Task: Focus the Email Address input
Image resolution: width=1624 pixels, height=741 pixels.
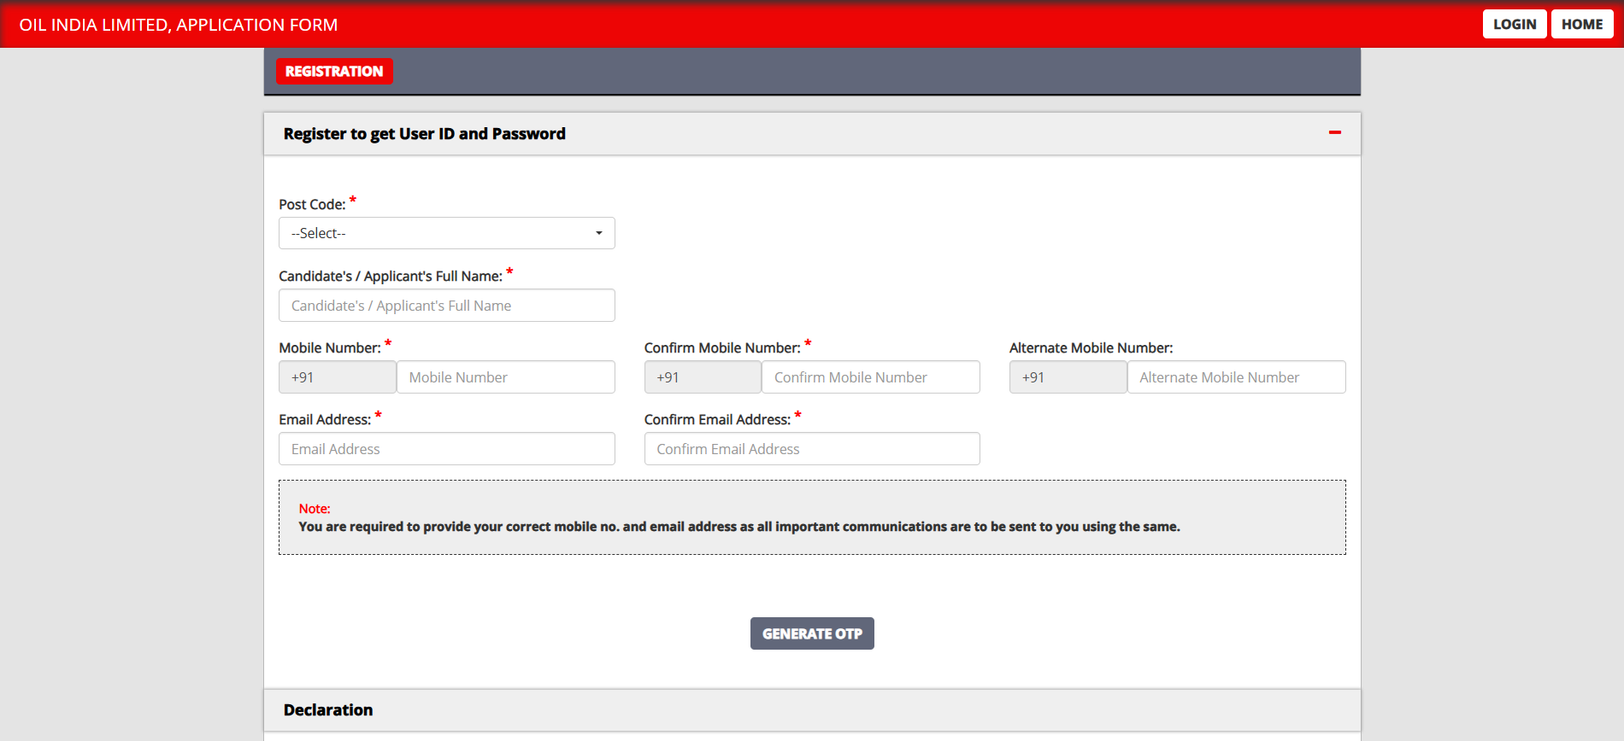Action: click(445, 449)
